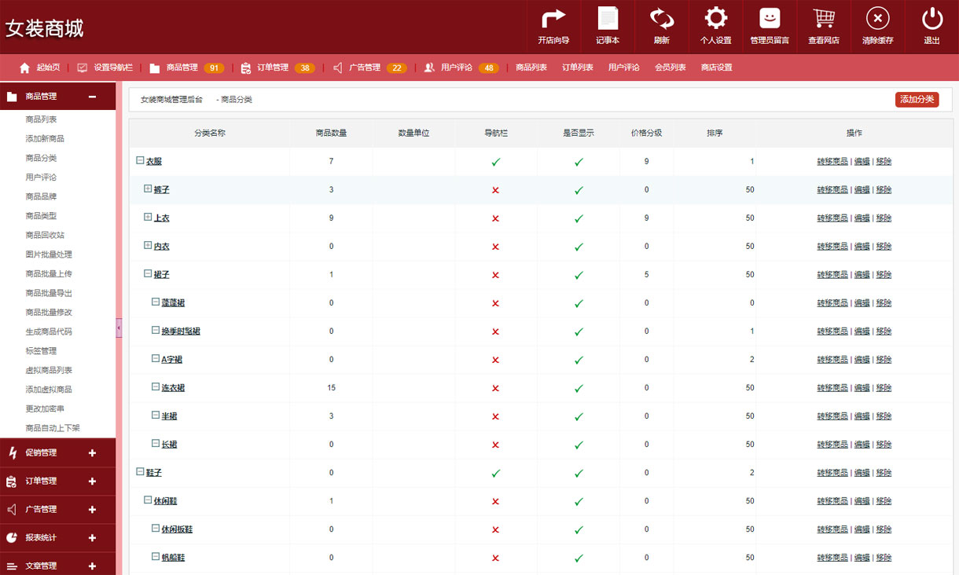The height and width of the screenshot is (575, 959).
Task: Open 个人设置 gear icon
Action: tap(715, 19)
